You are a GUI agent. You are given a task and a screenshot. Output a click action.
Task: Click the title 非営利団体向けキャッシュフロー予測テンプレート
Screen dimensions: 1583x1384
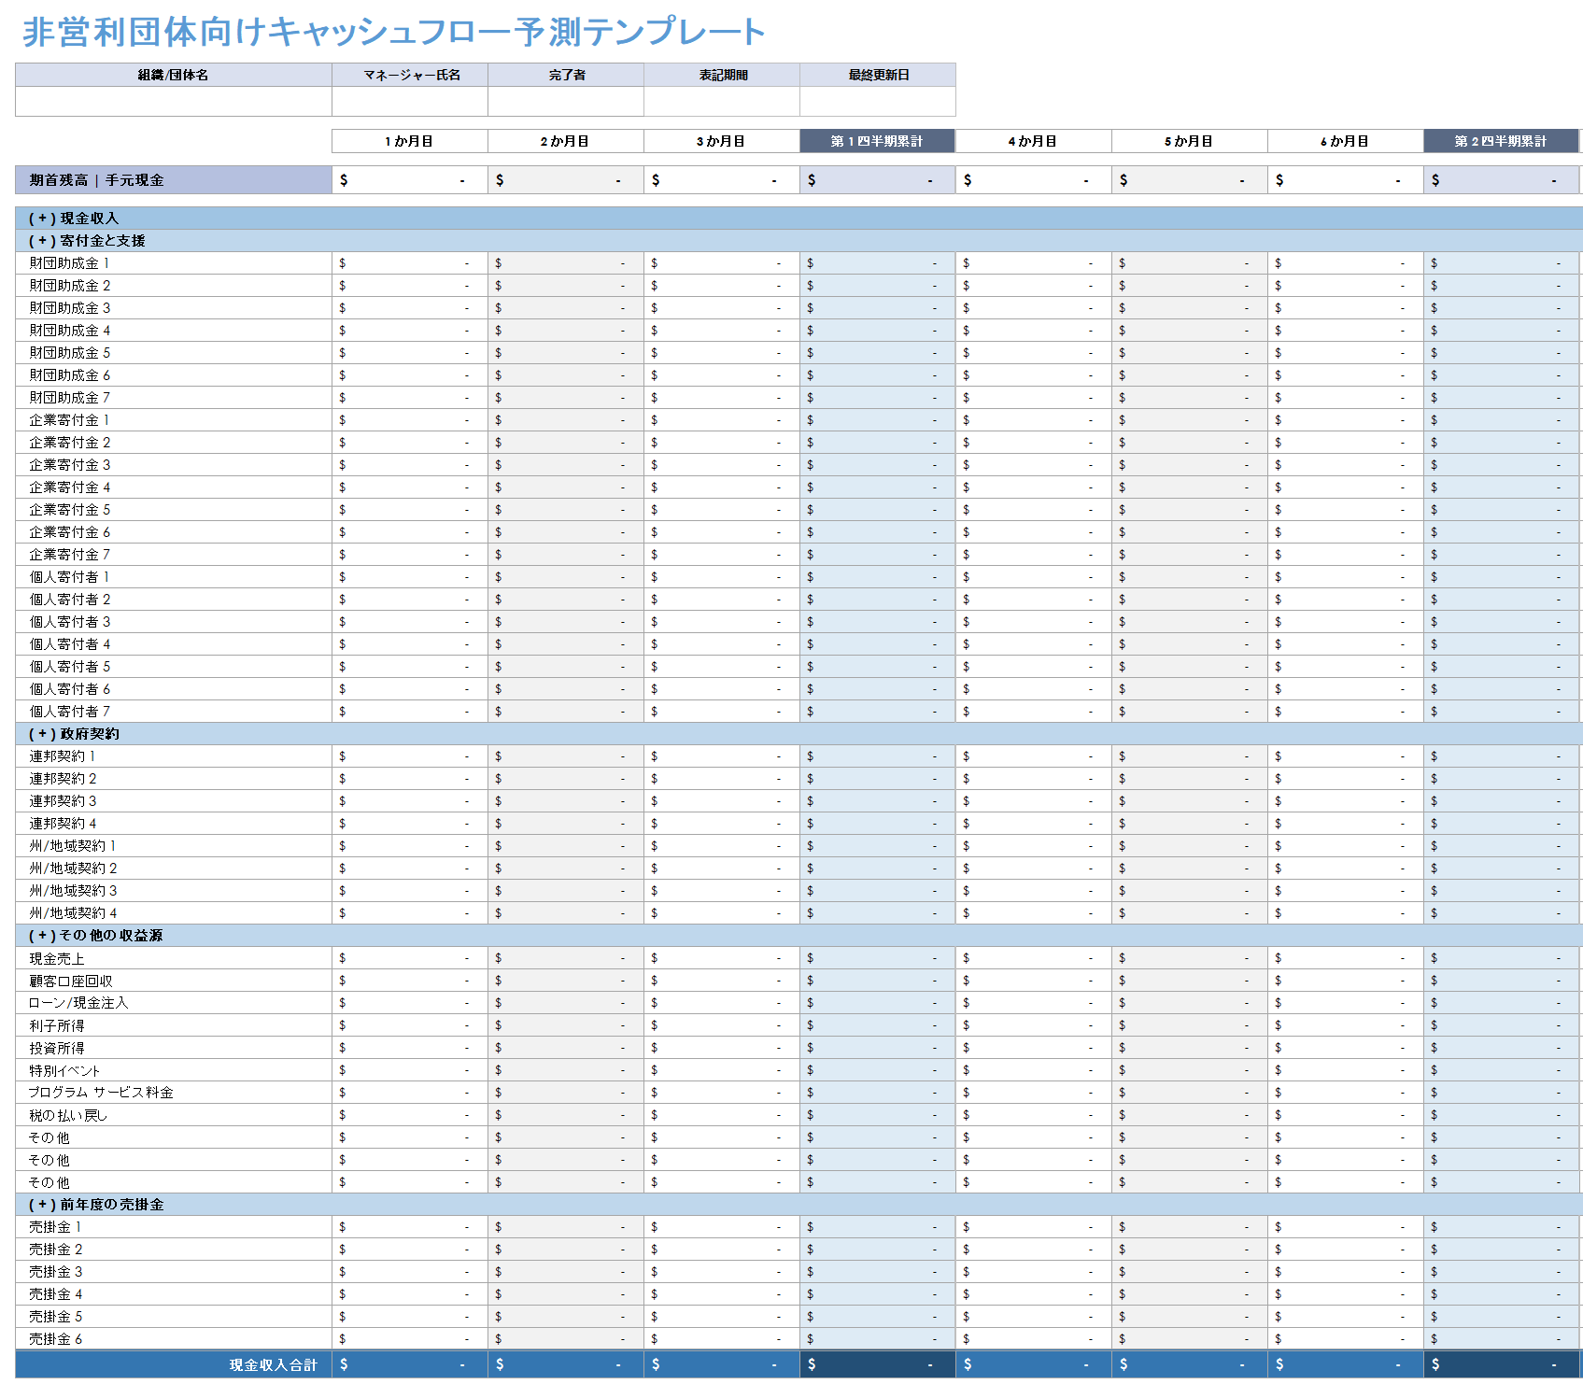[393, 32]
